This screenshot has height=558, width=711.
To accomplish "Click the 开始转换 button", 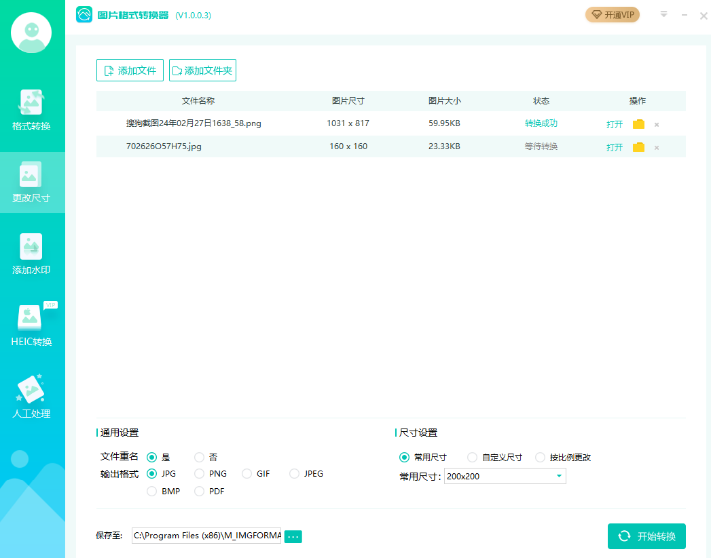I will click(x=646, y=536).
